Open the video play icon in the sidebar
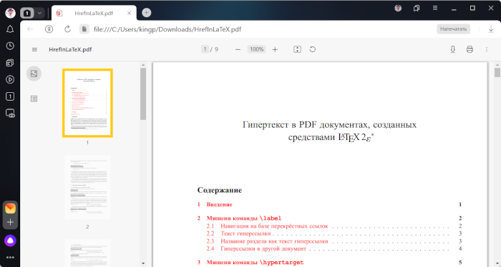The image size is (501, 267). pyautogui.click(x=10, y=79)
